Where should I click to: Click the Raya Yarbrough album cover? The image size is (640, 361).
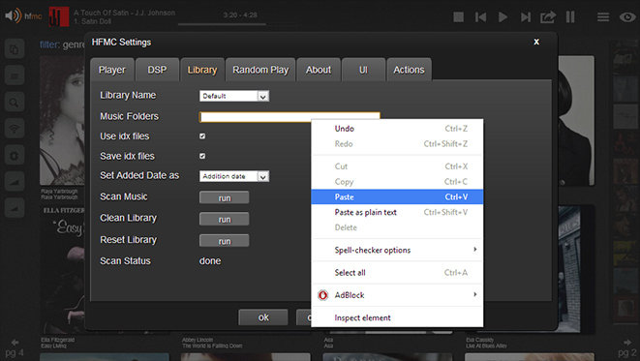(x=62, y=121)
